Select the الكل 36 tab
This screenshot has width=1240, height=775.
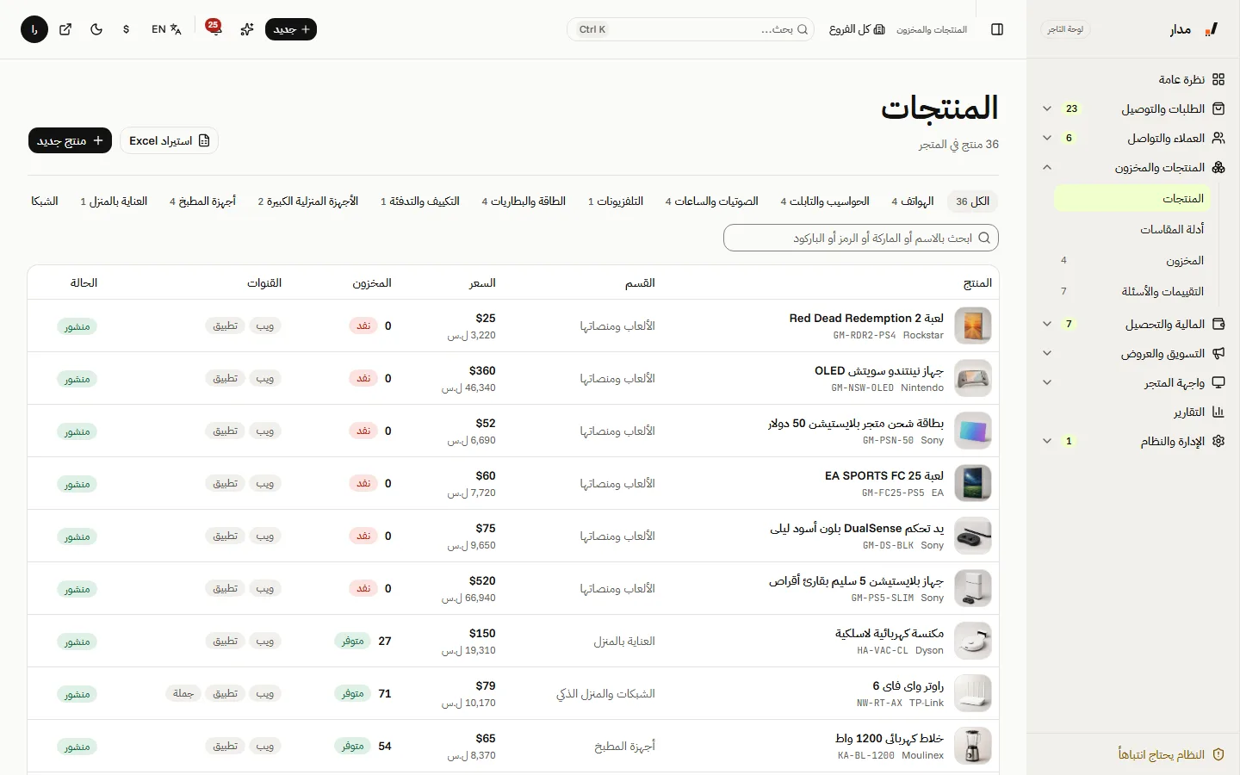972,201
